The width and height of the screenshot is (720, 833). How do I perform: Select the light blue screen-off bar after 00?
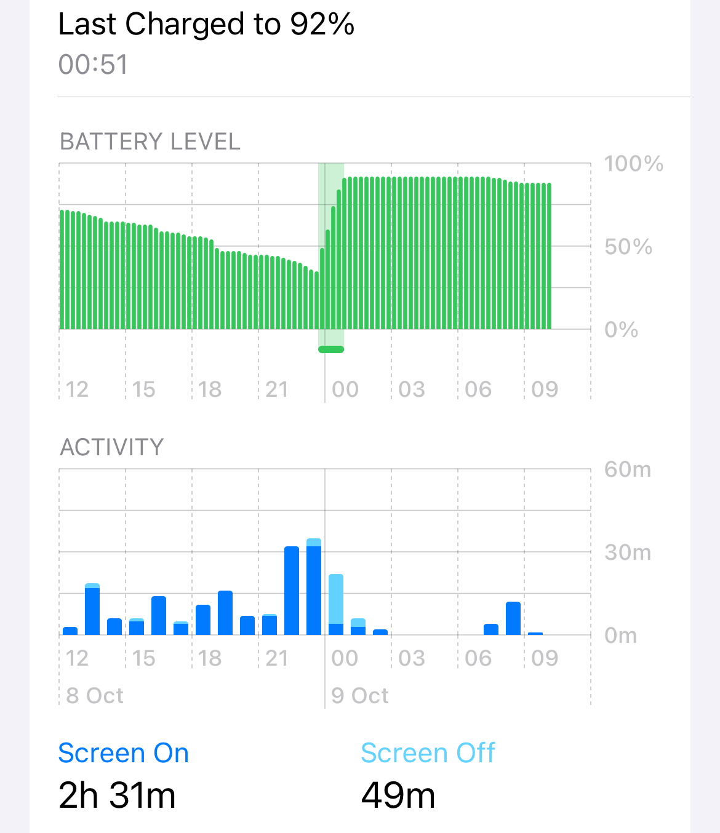coord(336,599)
